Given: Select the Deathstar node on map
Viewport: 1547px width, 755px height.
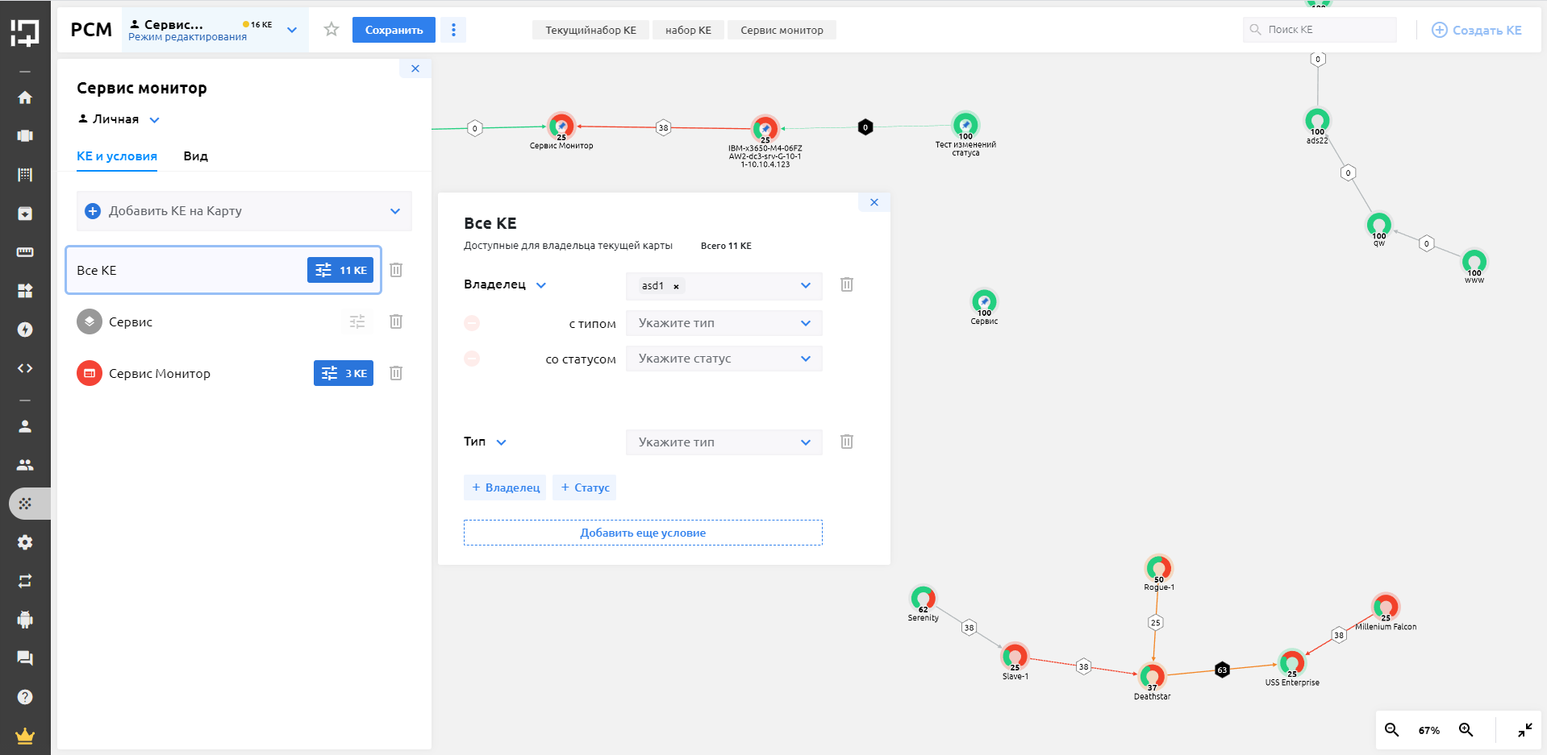Looking at the screenshot, I should pos(1153,675).
